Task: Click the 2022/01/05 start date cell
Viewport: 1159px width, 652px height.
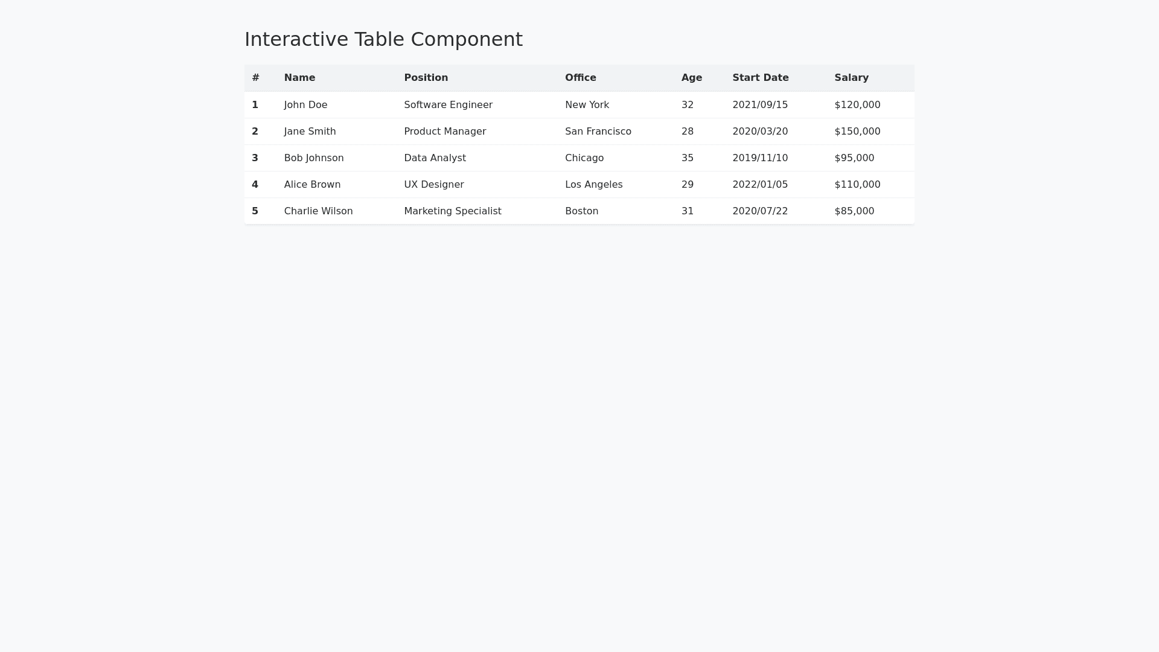Action: click(x=759, y=185)
